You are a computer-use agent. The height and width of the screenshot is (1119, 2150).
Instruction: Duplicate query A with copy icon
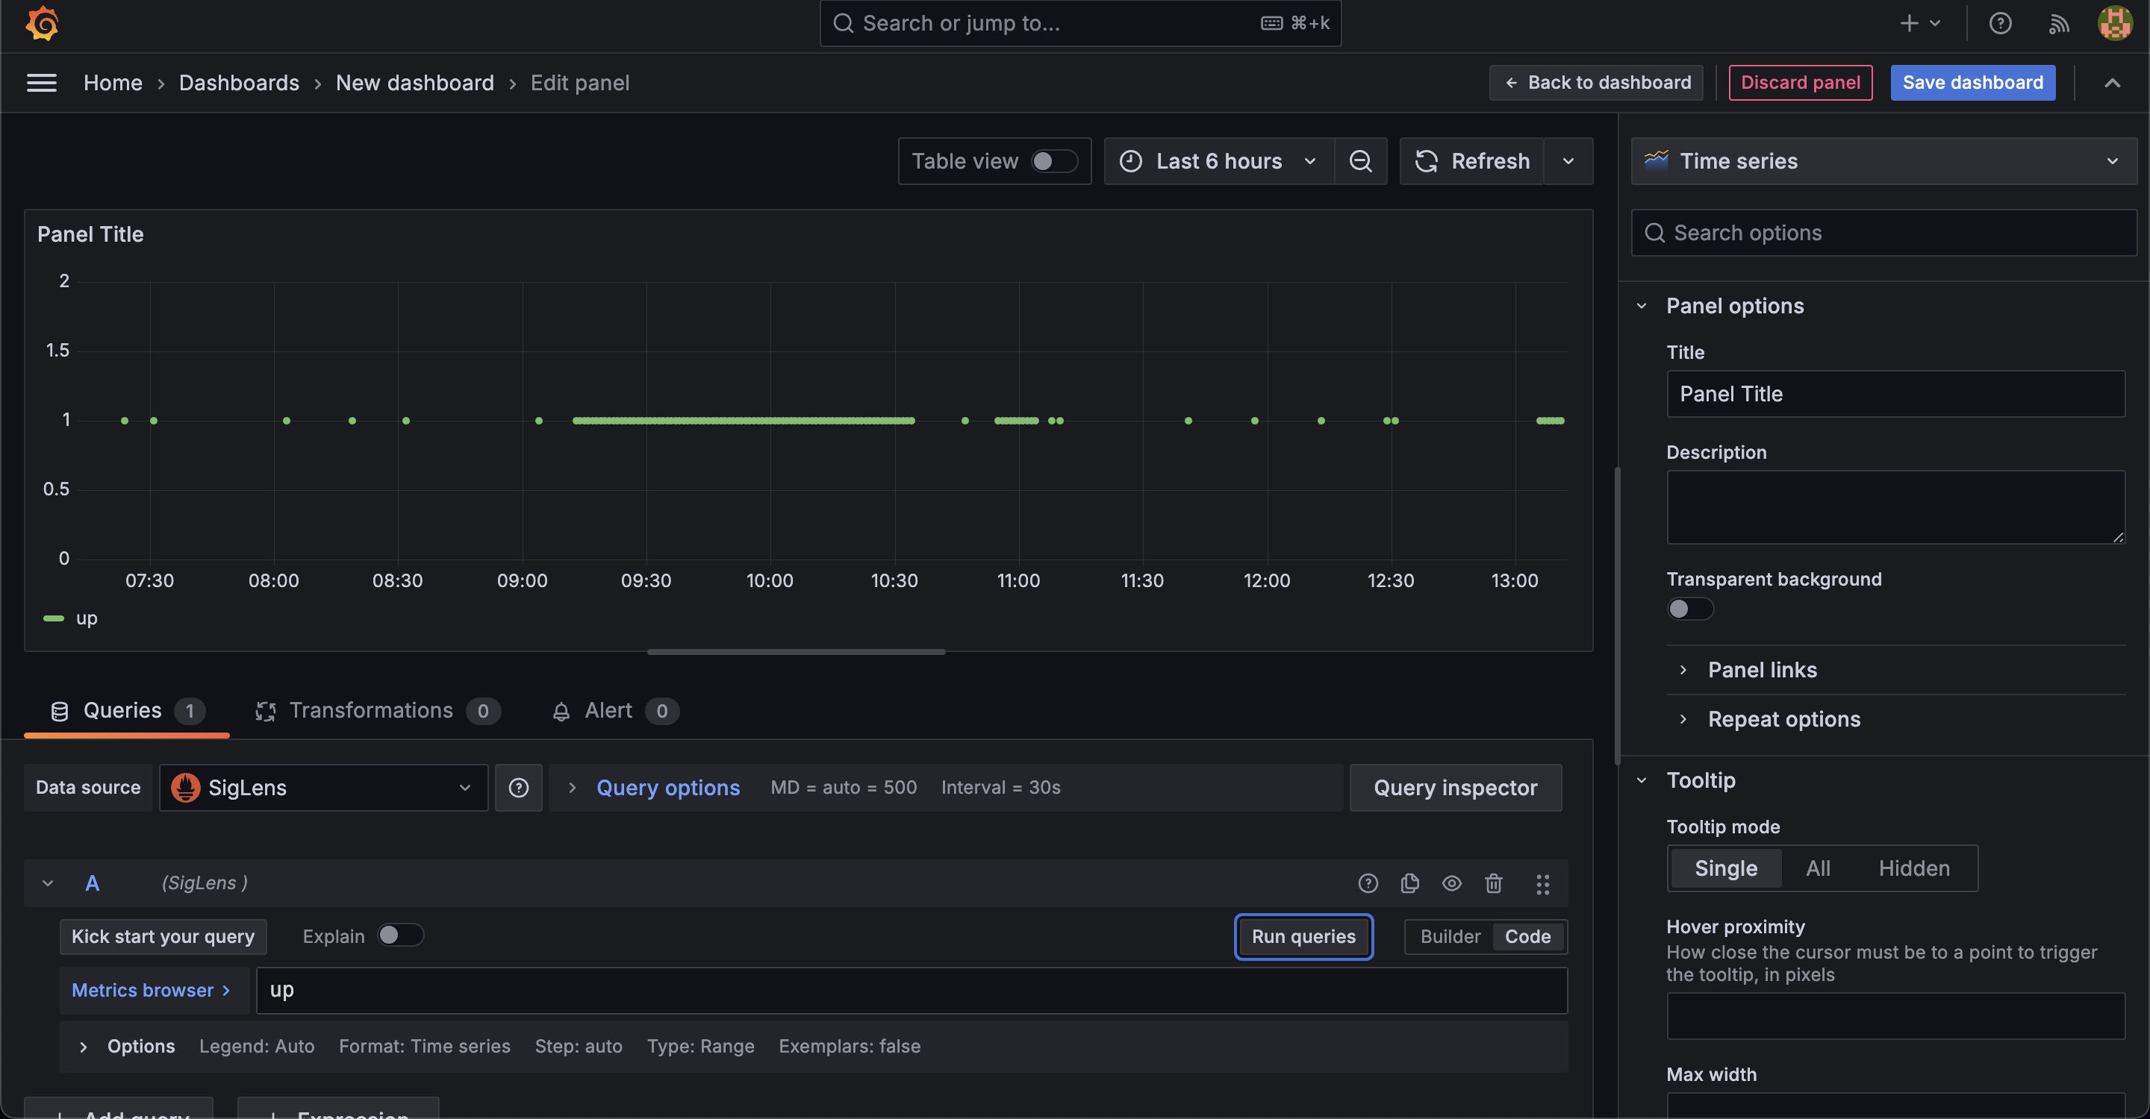tap(1409, 883)
